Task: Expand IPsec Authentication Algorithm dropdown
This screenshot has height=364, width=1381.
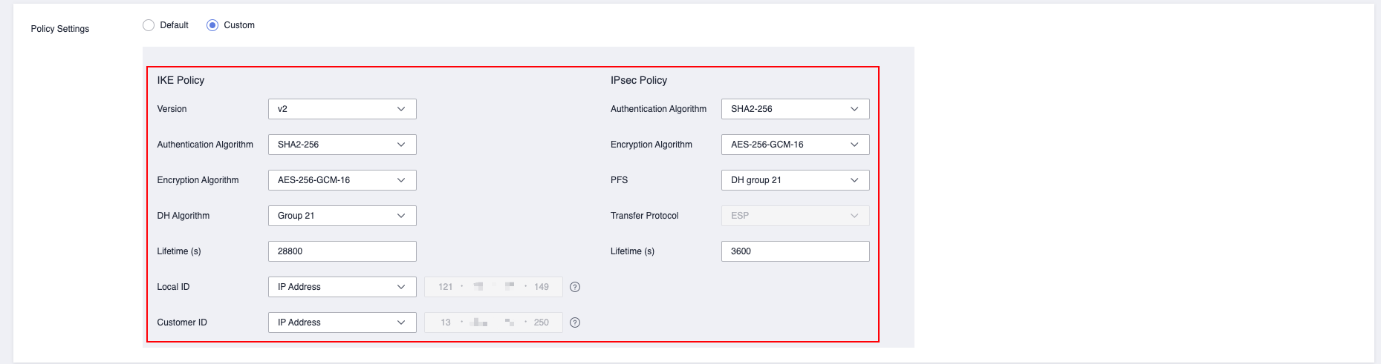Action: point(795,109)
